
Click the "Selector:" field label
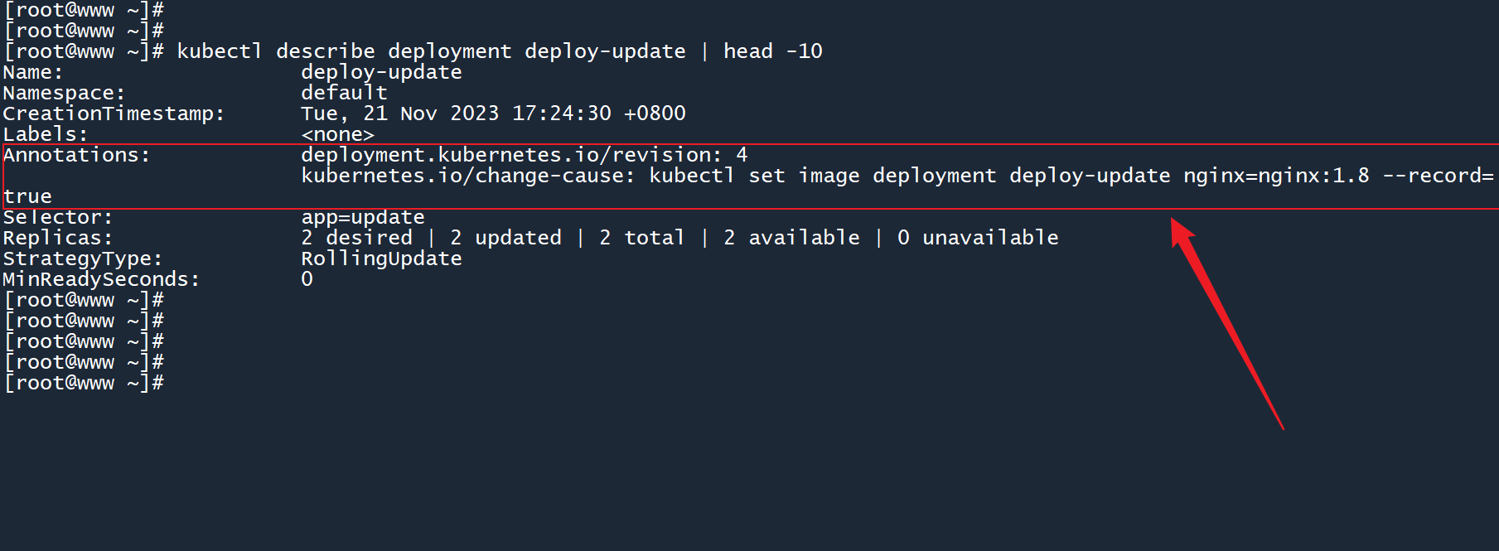pos(58,217)
